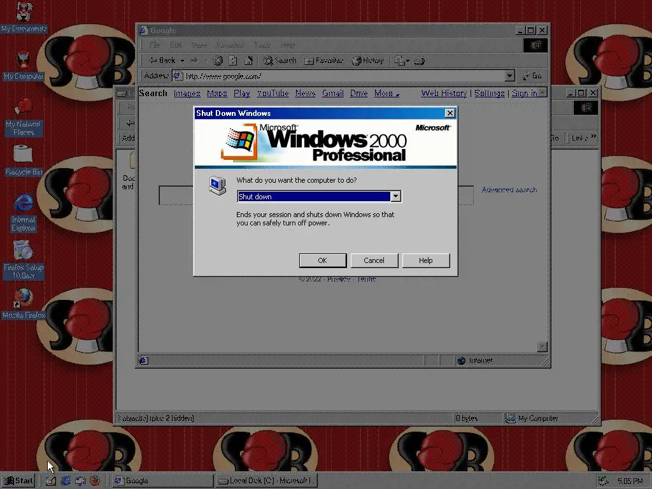Open the Recycle Bin desktop icon
Viewport: 652px width, 489px height.
pos(24,160)
